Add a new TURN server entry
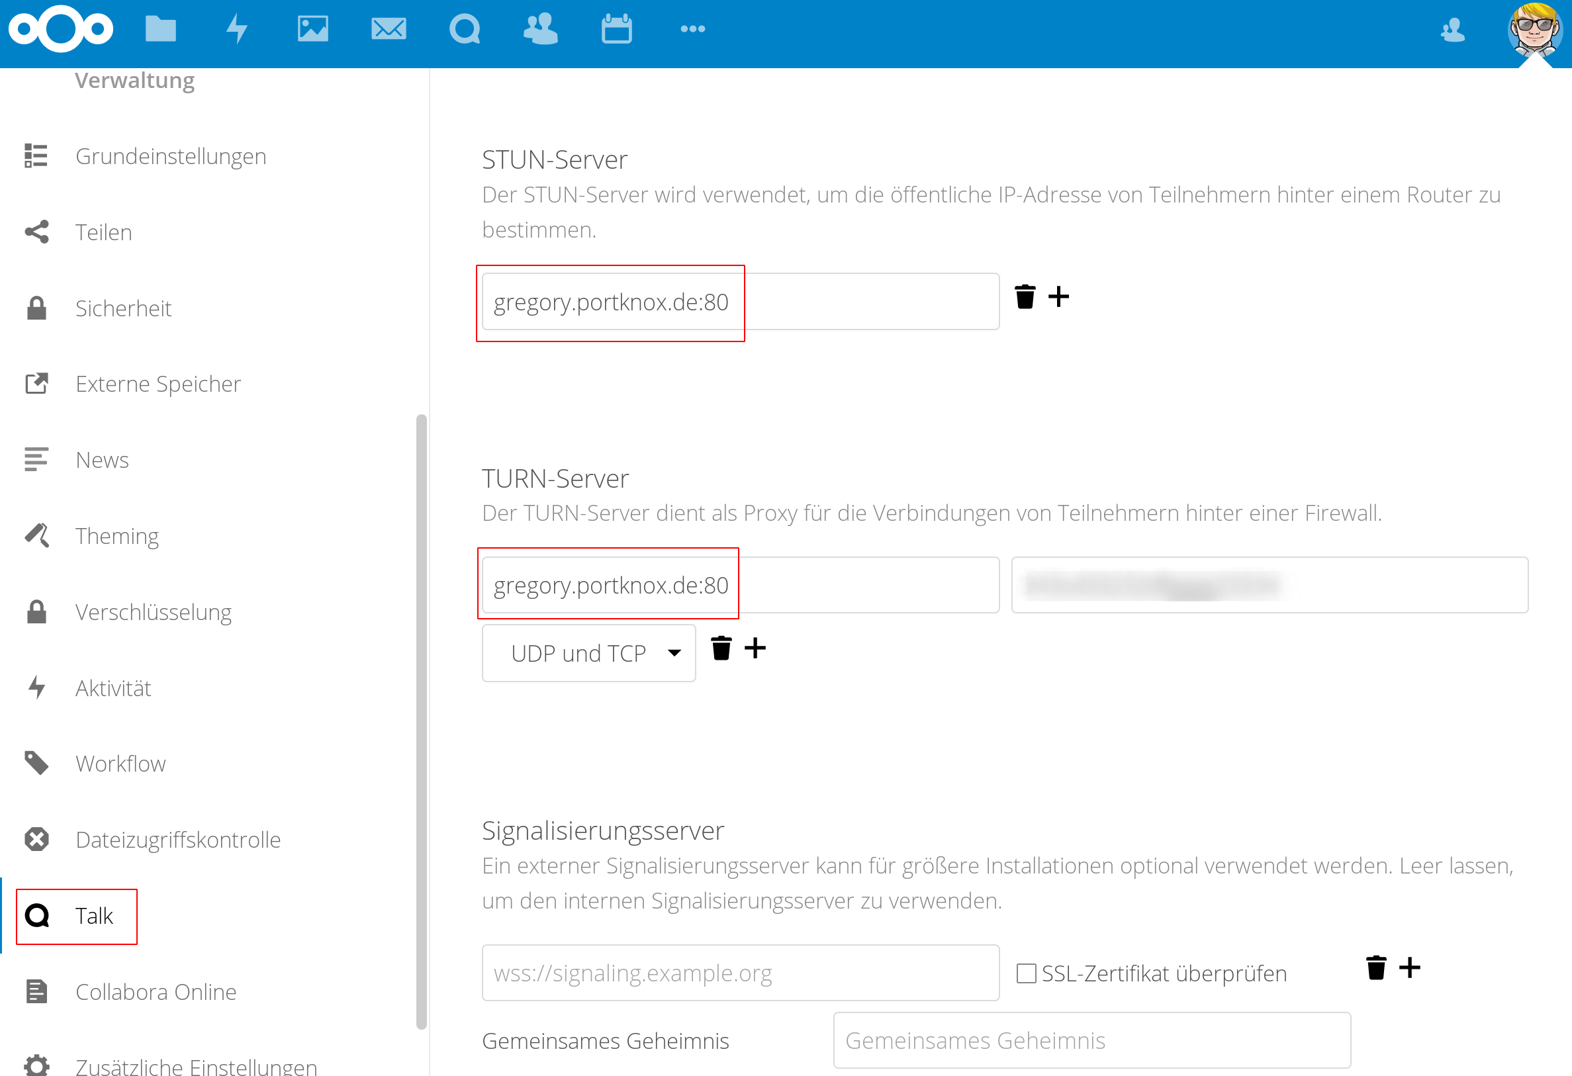 pos(755,649)
